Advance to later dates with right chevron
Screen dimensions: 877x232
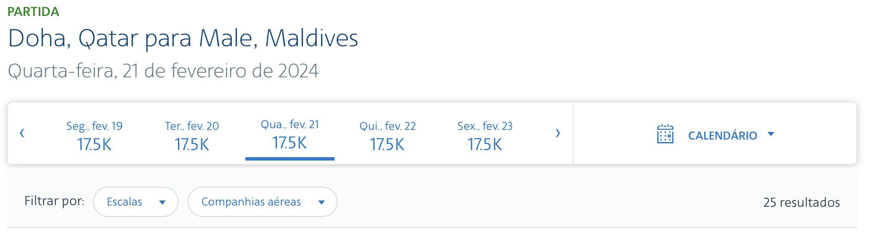(x=558, y=133)
